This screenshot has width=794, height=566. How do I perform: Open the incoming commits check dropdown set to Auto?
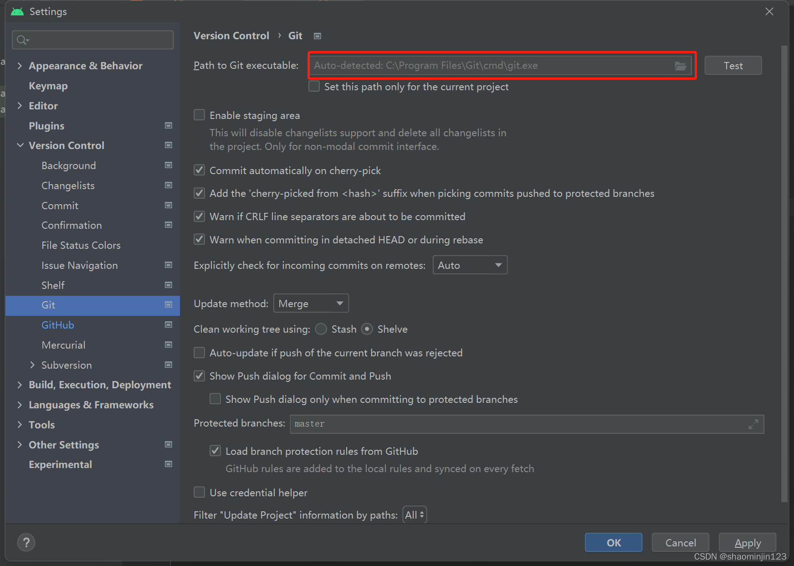[470, 265]
